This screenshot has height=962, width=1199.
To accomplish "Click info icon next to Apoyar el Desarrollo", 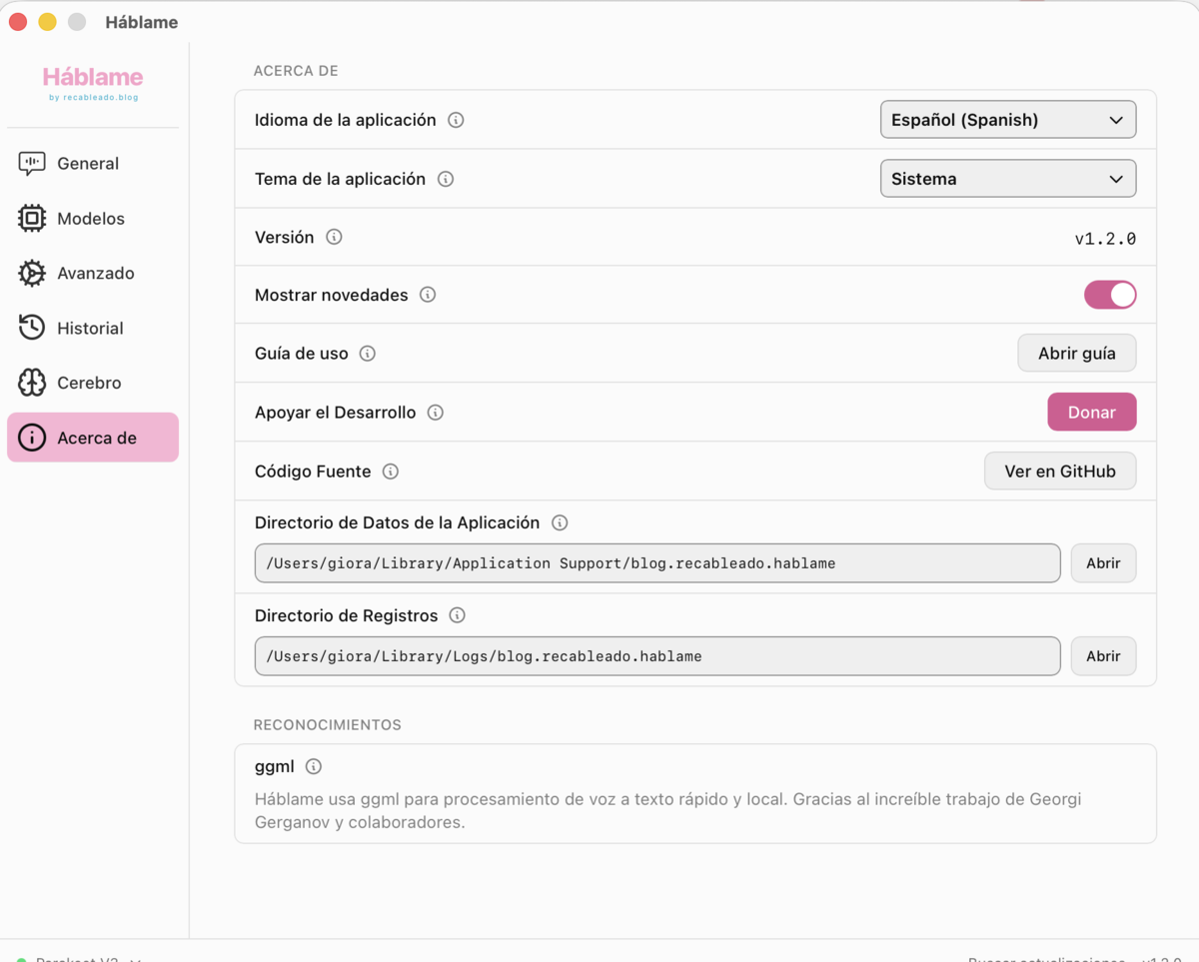I will coord(436,413).
